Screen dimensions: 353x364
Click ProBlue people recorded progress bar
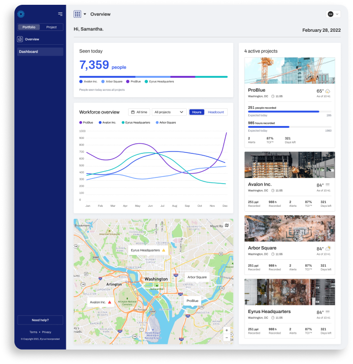coord(290,112)
